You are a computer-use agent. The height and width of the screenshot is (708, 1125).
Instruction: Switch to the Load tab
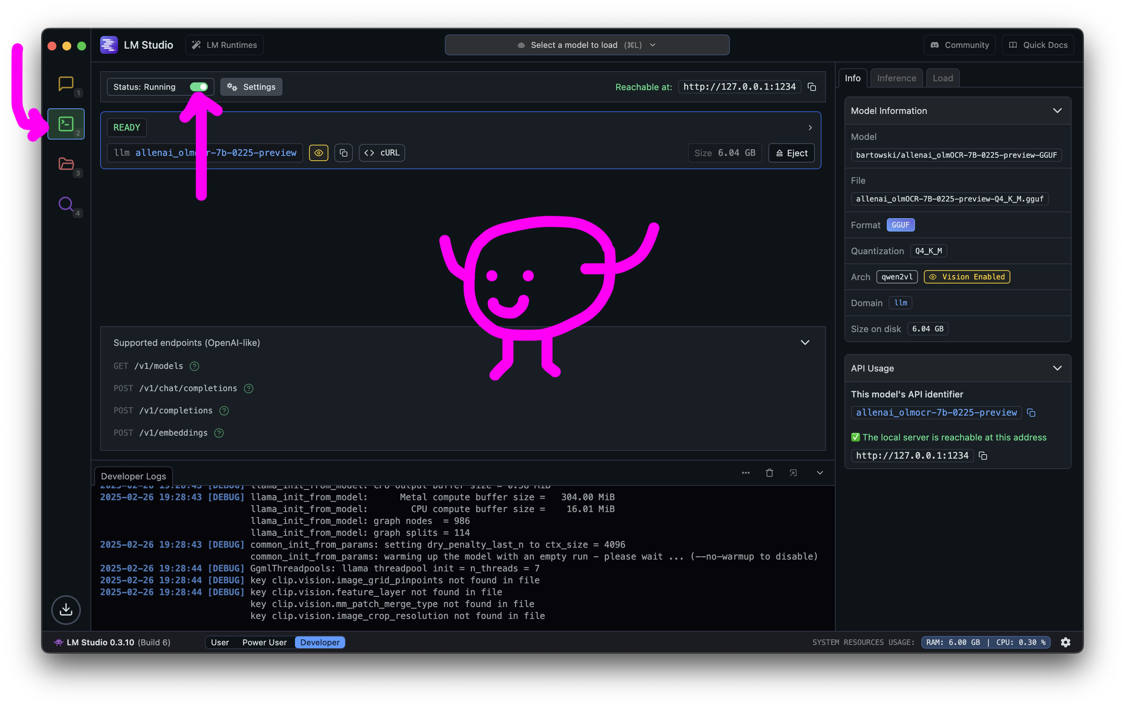(943, 78)
